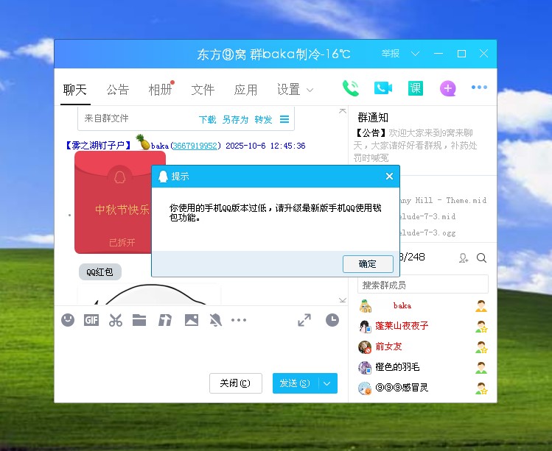
Task: Click the 【公告】 announcement text
Action: [x=416, y=146]
